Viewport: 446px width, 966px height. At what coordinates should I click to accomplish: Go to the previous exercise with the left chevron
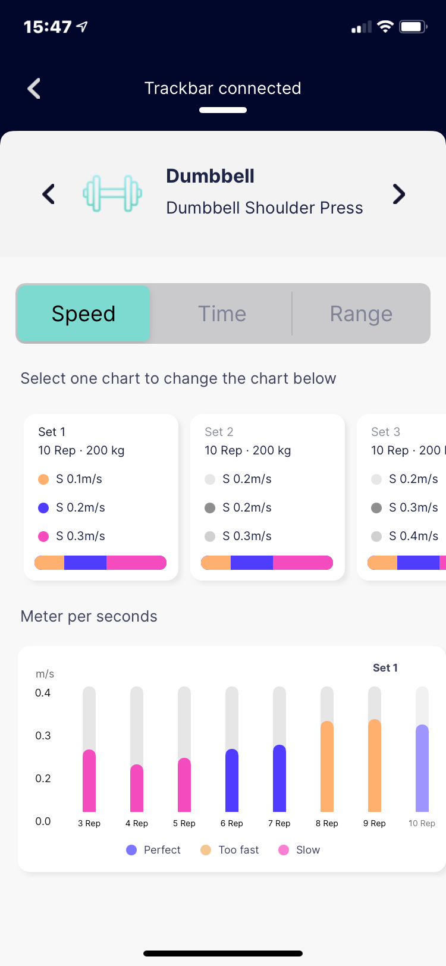coord(48,194)
